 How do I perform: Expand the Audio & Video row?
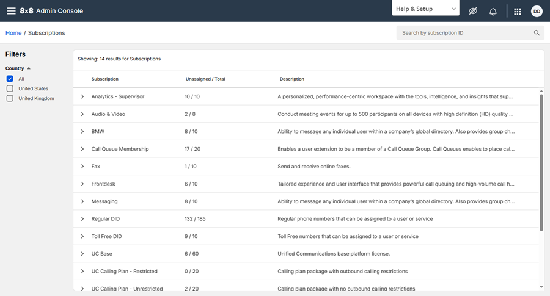pyautogui.click(x=82, y=114)
